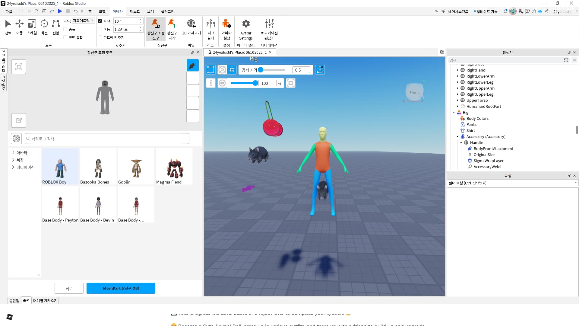Click the frame-view icon in fitting preview

click(19, 67)
